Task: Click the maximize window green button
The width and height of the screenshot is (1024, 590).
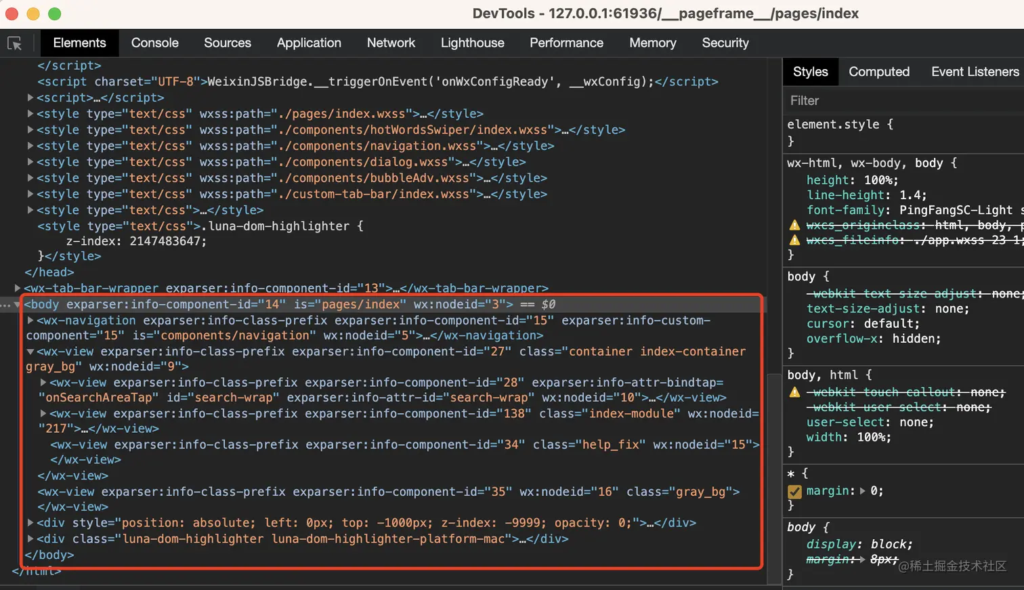Action: click(x=55, y=14)
